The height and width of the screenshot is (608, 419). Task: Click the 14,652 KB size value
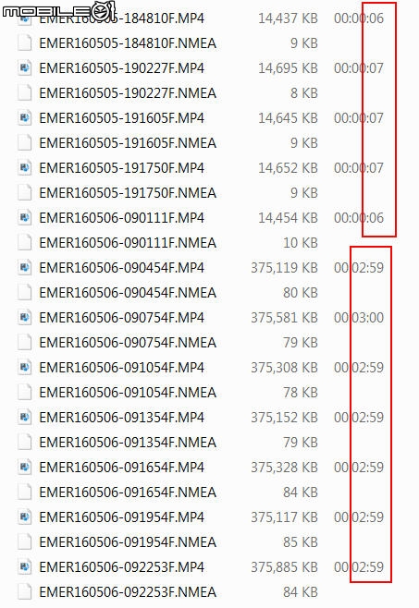click(x=289, y=168)
